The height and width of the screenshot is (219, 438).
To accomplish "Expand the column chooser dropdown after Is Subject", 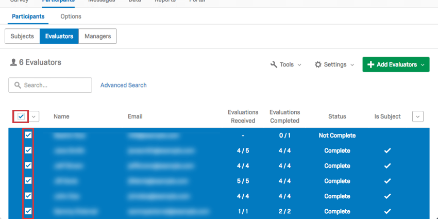I will [x=418, y=116].
